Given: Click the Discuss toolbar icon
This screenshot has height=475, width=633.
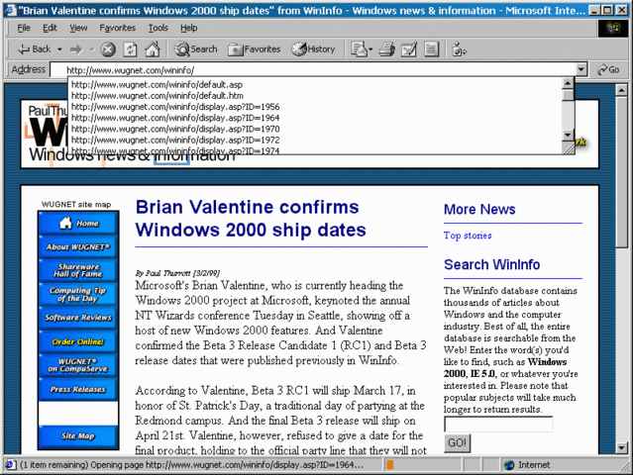Looking at the screenshot, I should pos(431,49).
